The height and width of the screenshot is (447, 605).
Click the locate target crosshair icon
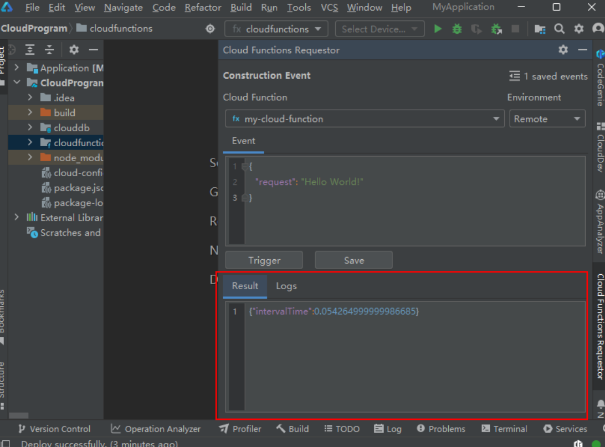pyautogui.click(x=211, y=29)
